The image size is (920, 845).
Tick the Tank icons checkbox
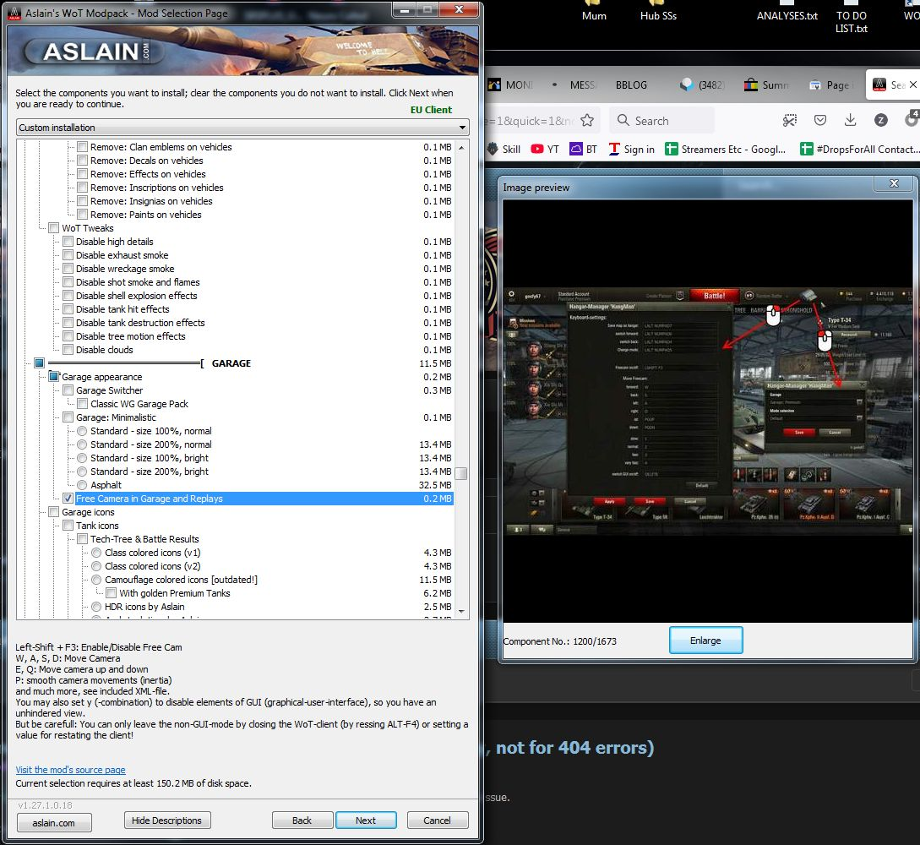tap(68, 526)
